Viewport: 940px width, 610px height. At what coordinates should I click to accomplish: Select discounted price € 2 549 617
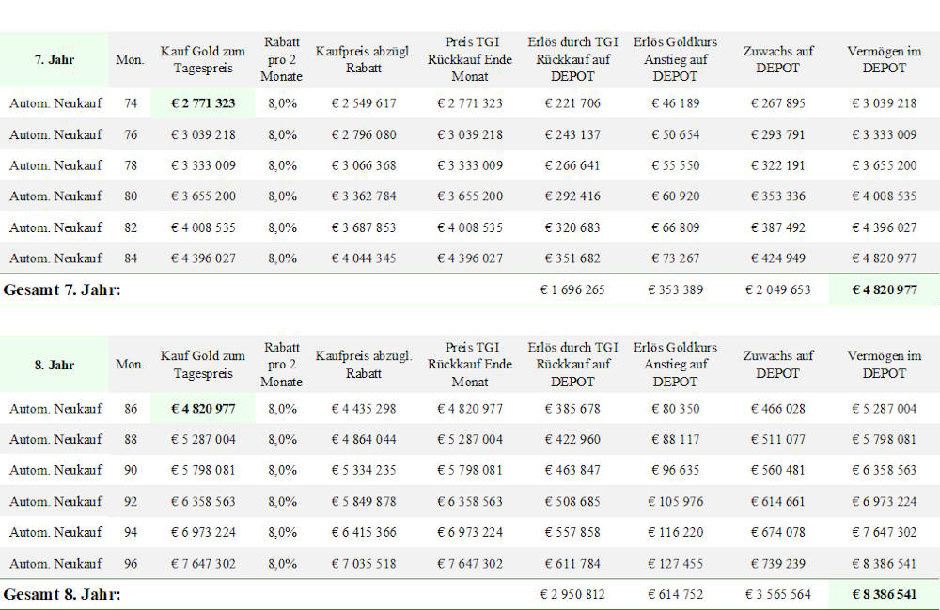364,103
